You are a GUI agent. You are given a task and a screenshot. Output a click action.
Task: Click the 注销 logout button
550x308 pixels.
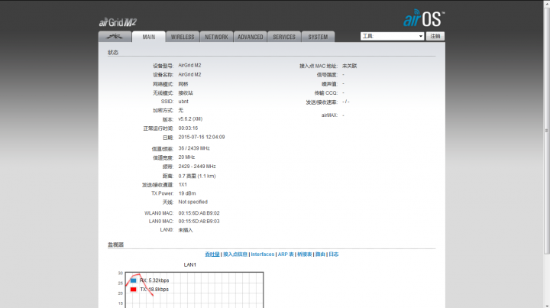click(x=435, y=36)
